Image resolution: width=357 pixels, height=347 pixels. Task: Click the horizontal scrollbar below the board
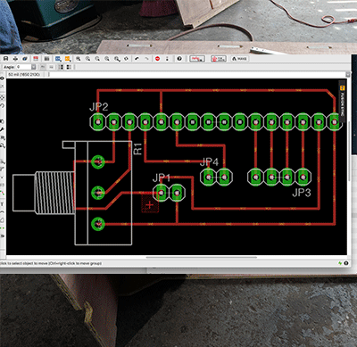click(x=202, y=258)
